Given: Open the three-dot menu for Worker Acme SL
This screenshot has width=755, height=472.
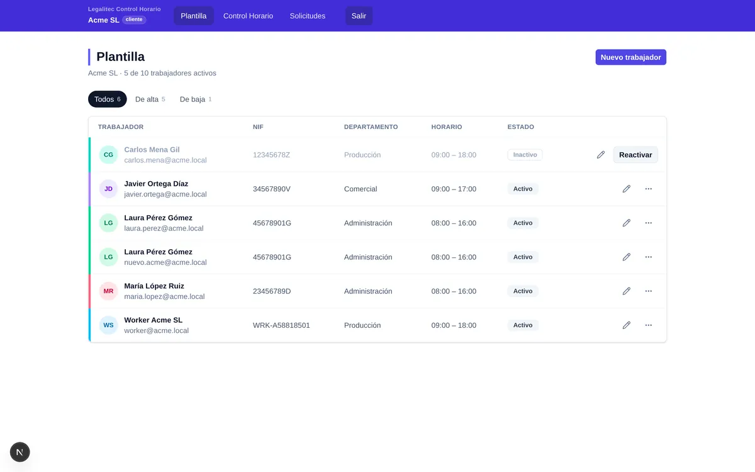Looking at the screenshot, I should tap(649, 325).
